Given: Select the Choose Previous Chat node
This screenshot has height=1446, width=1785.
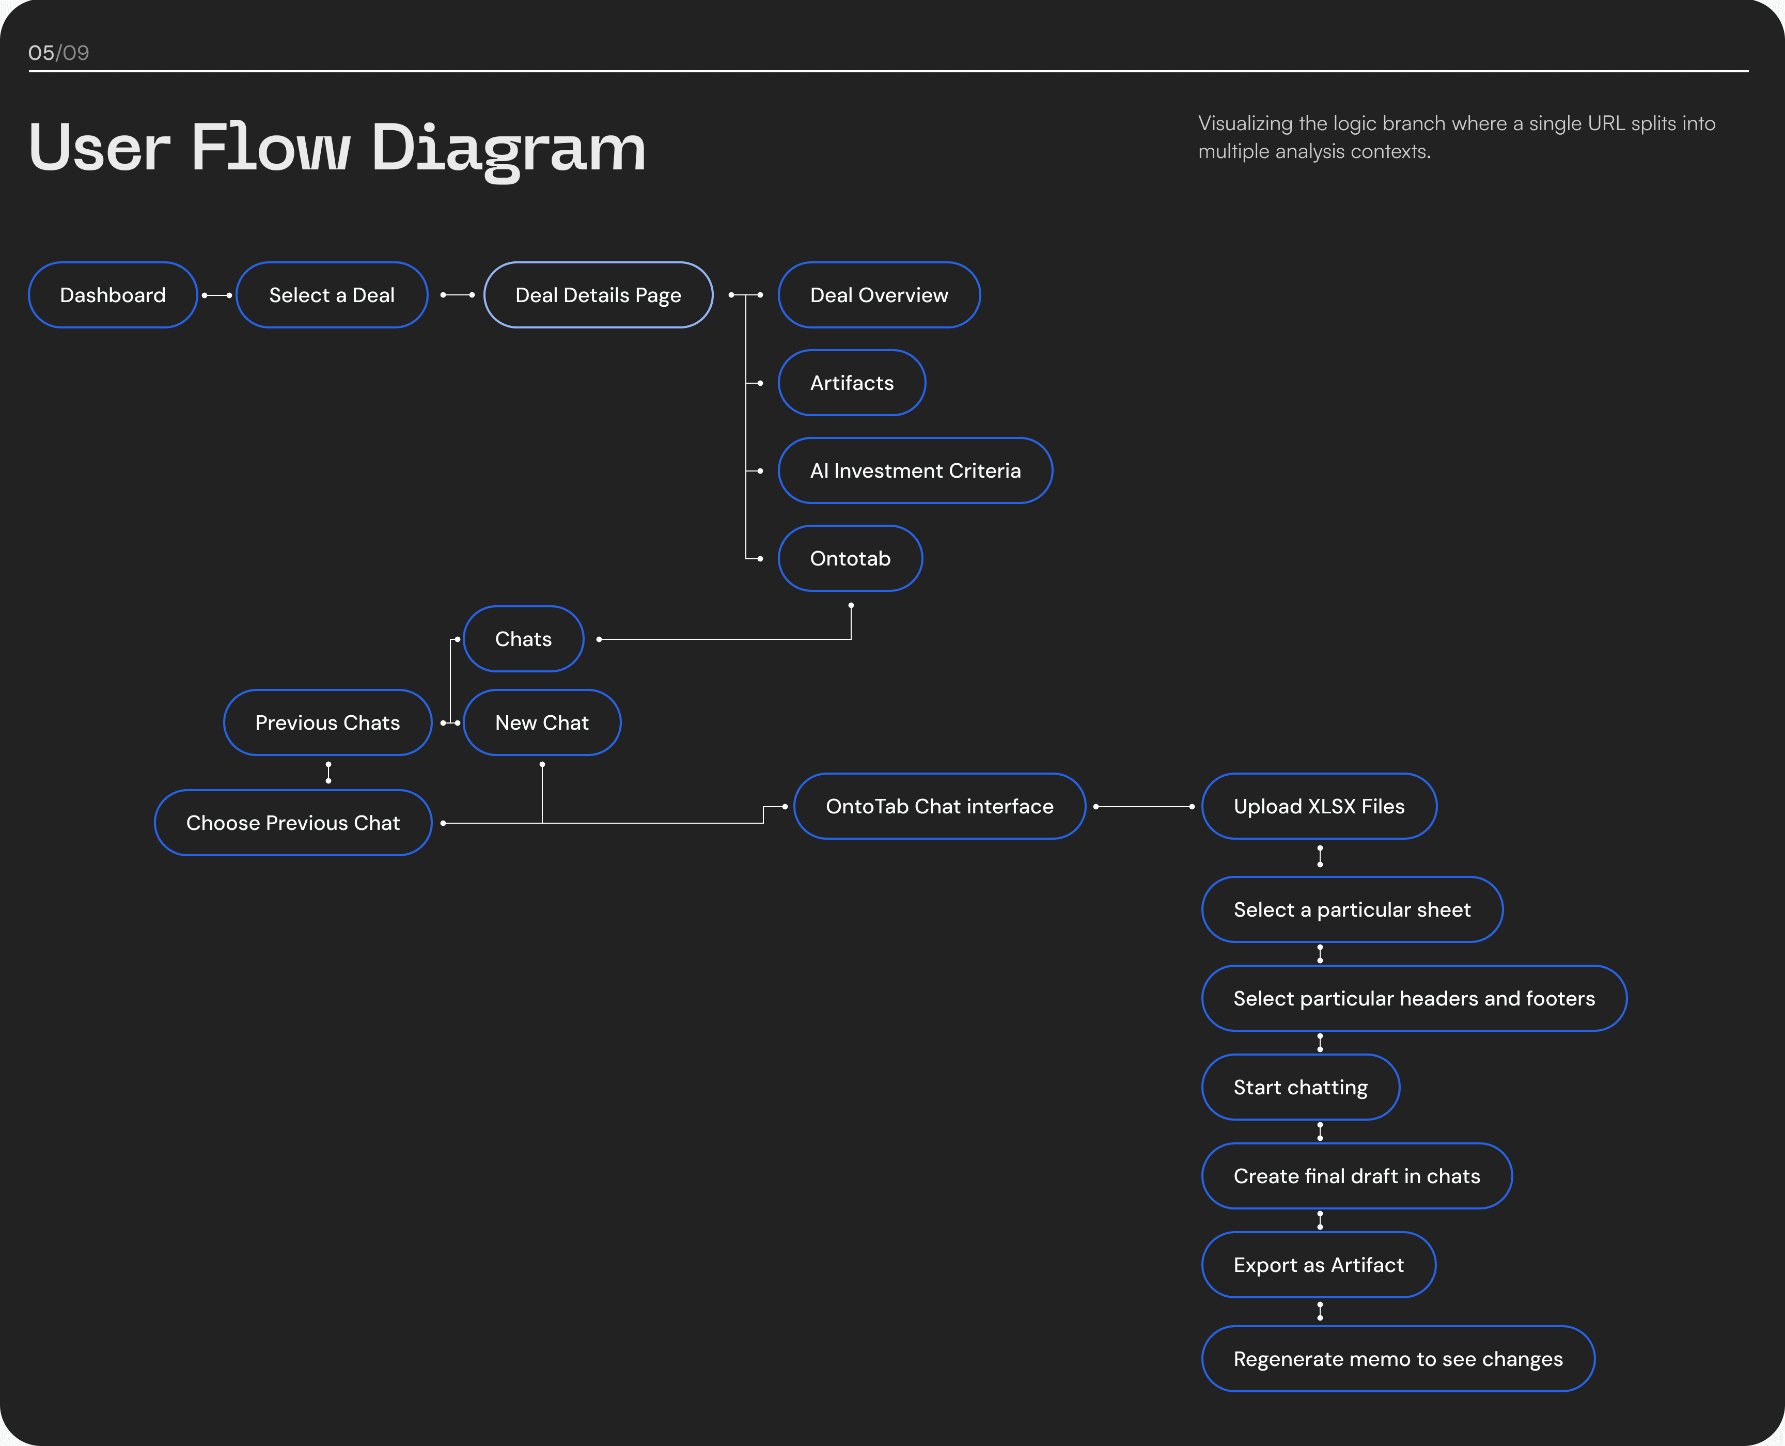Looking at the screenshot, I should (x=292, y=823).
